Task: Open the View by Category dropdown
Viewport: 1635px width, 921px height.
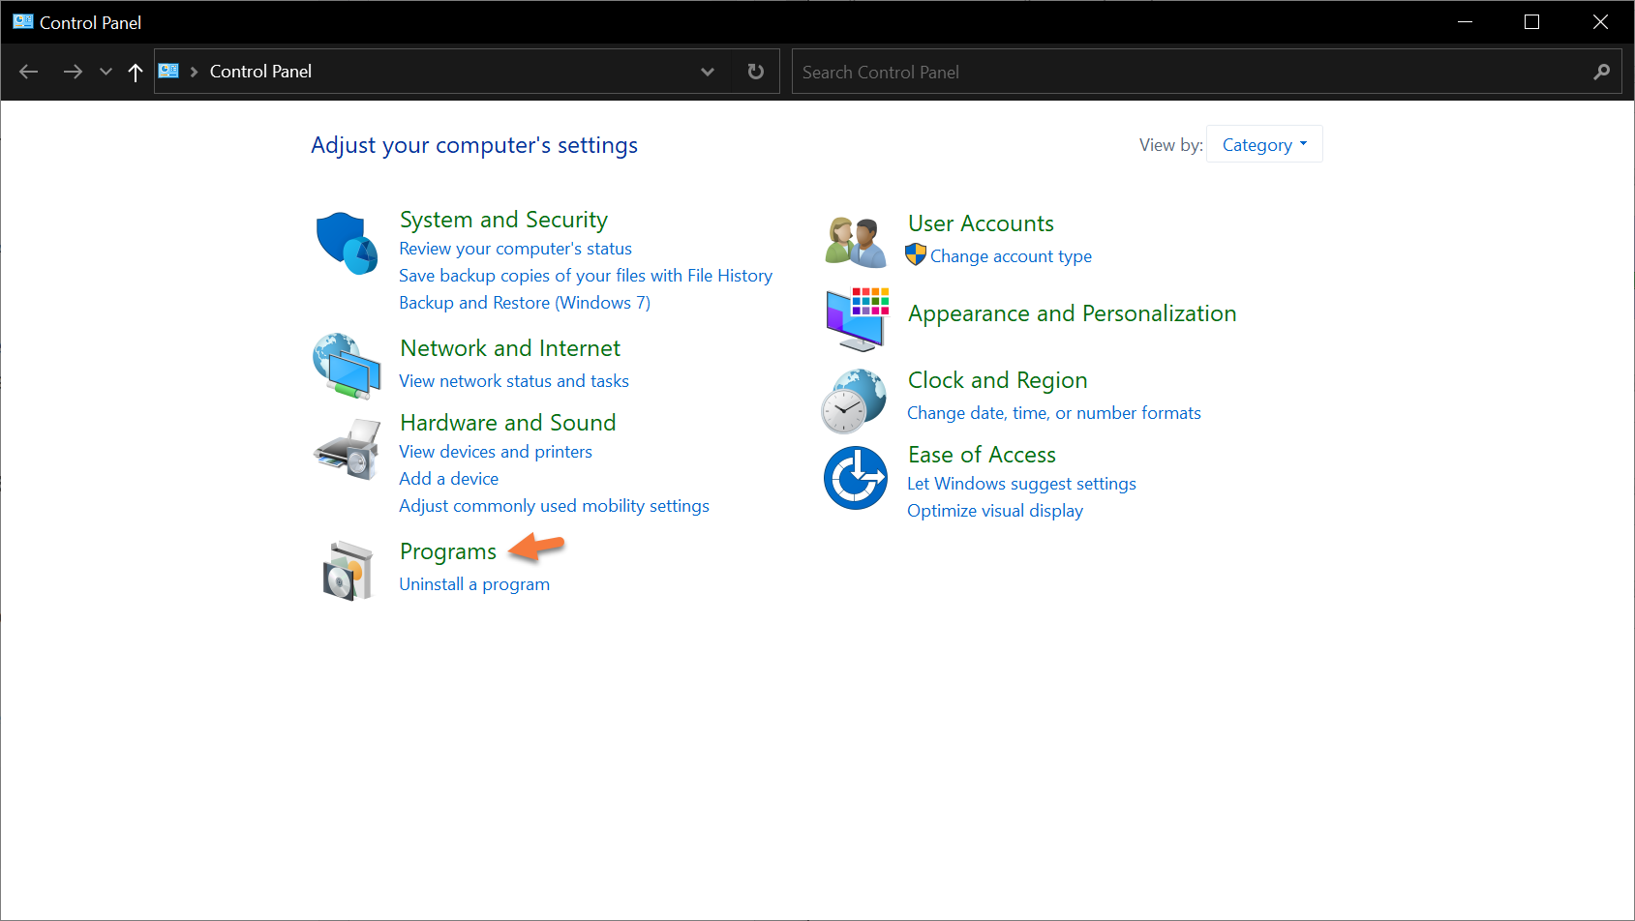Action: [x=1263, y=145]
